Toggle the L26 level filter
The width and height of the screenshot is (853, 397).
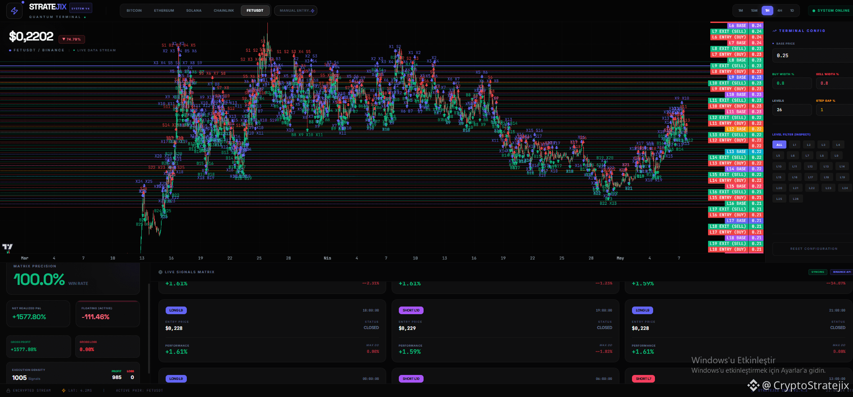(x=796, y=198)
